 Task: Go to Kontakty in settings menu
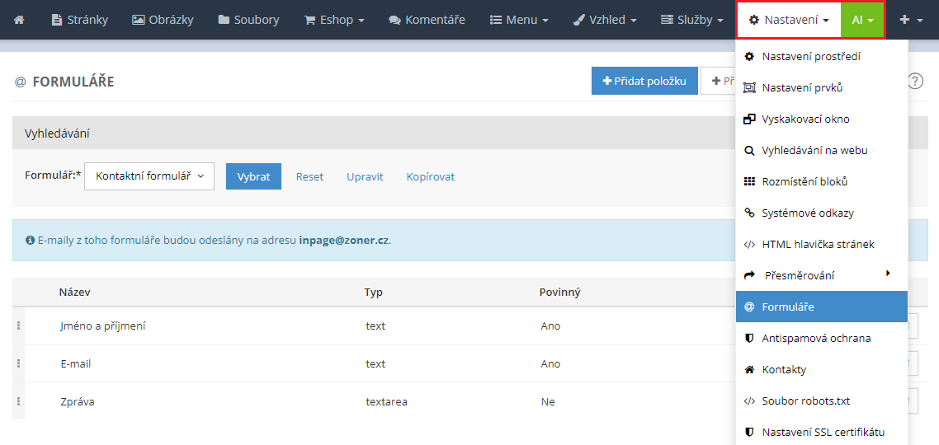tap(783, 369)
